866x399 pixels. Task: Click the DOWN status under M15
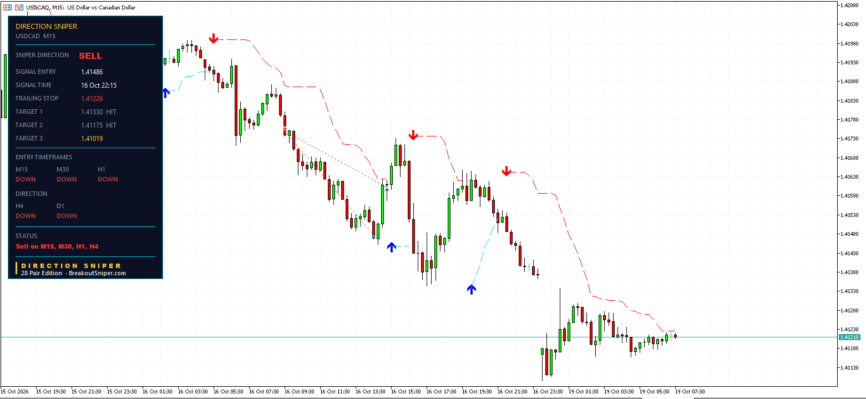(x=26, y=179)
